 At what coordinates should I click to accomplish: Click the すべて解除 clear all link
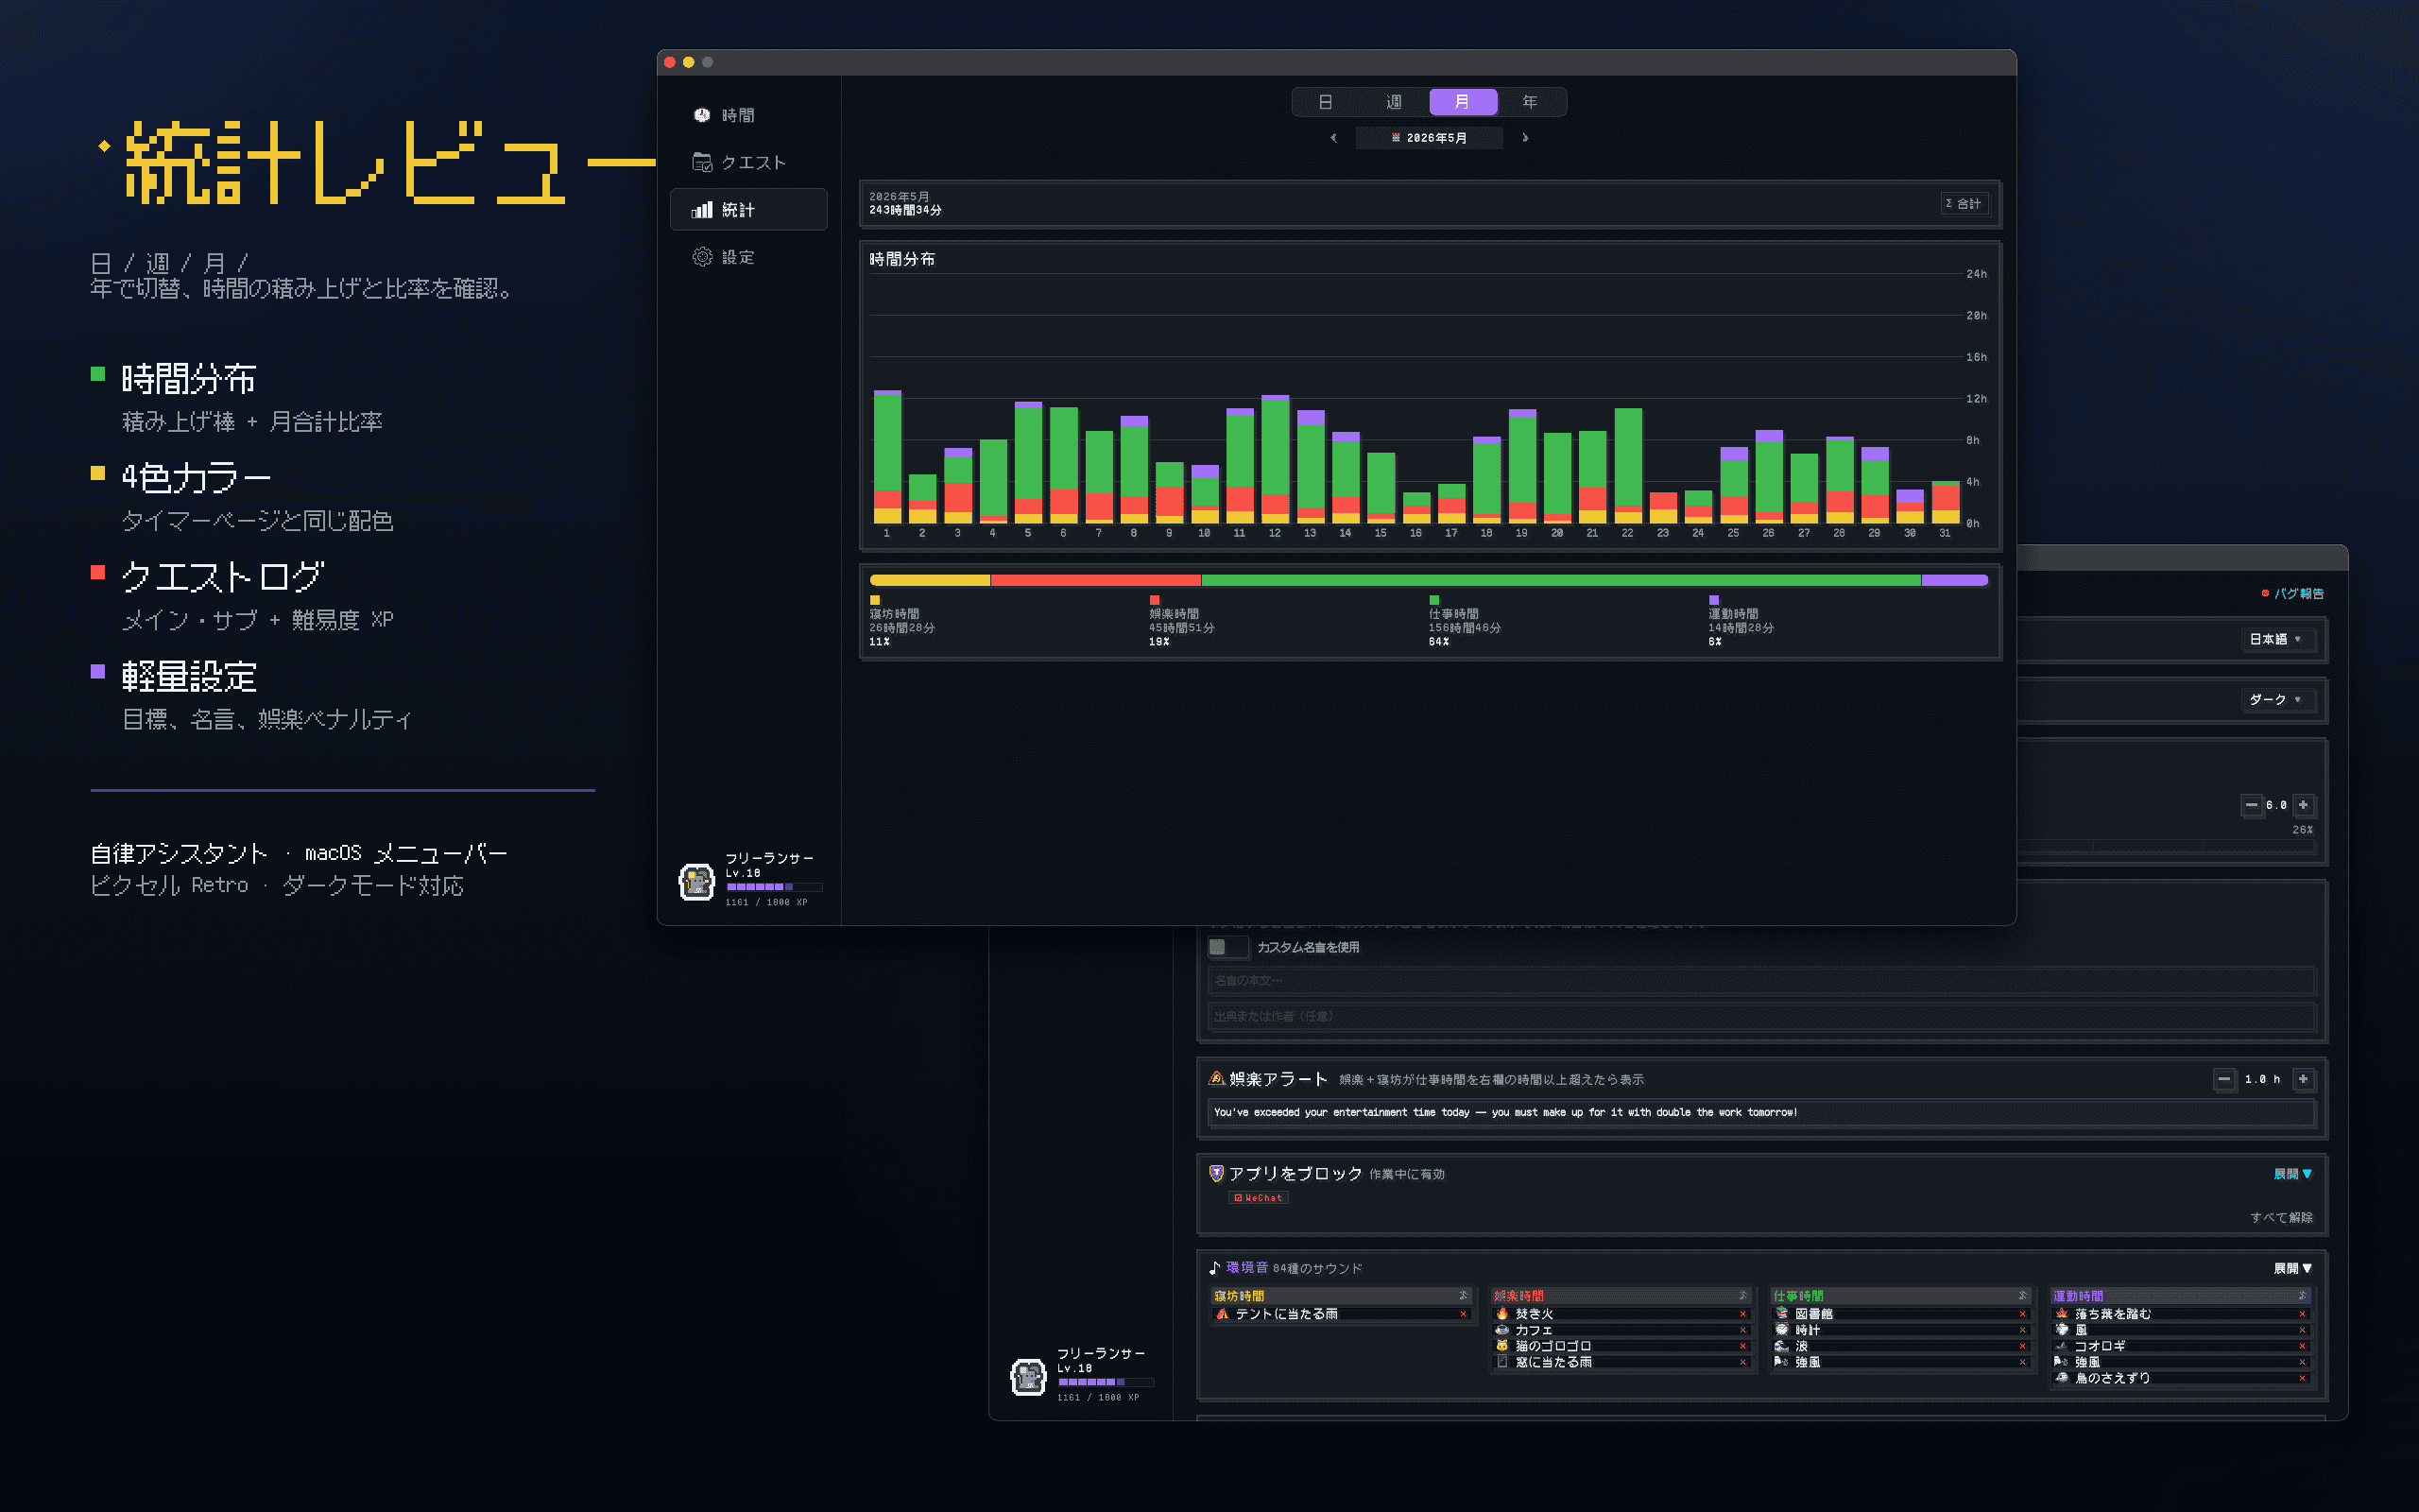(2281, 1217)
